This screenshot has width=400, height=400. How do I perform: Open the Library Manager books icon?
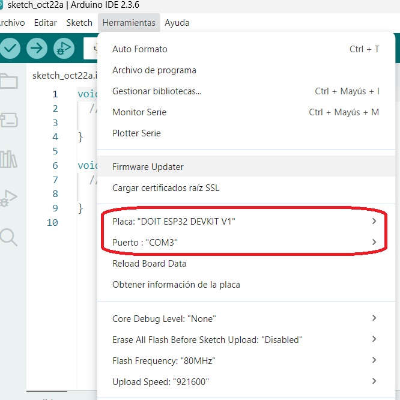(x=8, y=159)
